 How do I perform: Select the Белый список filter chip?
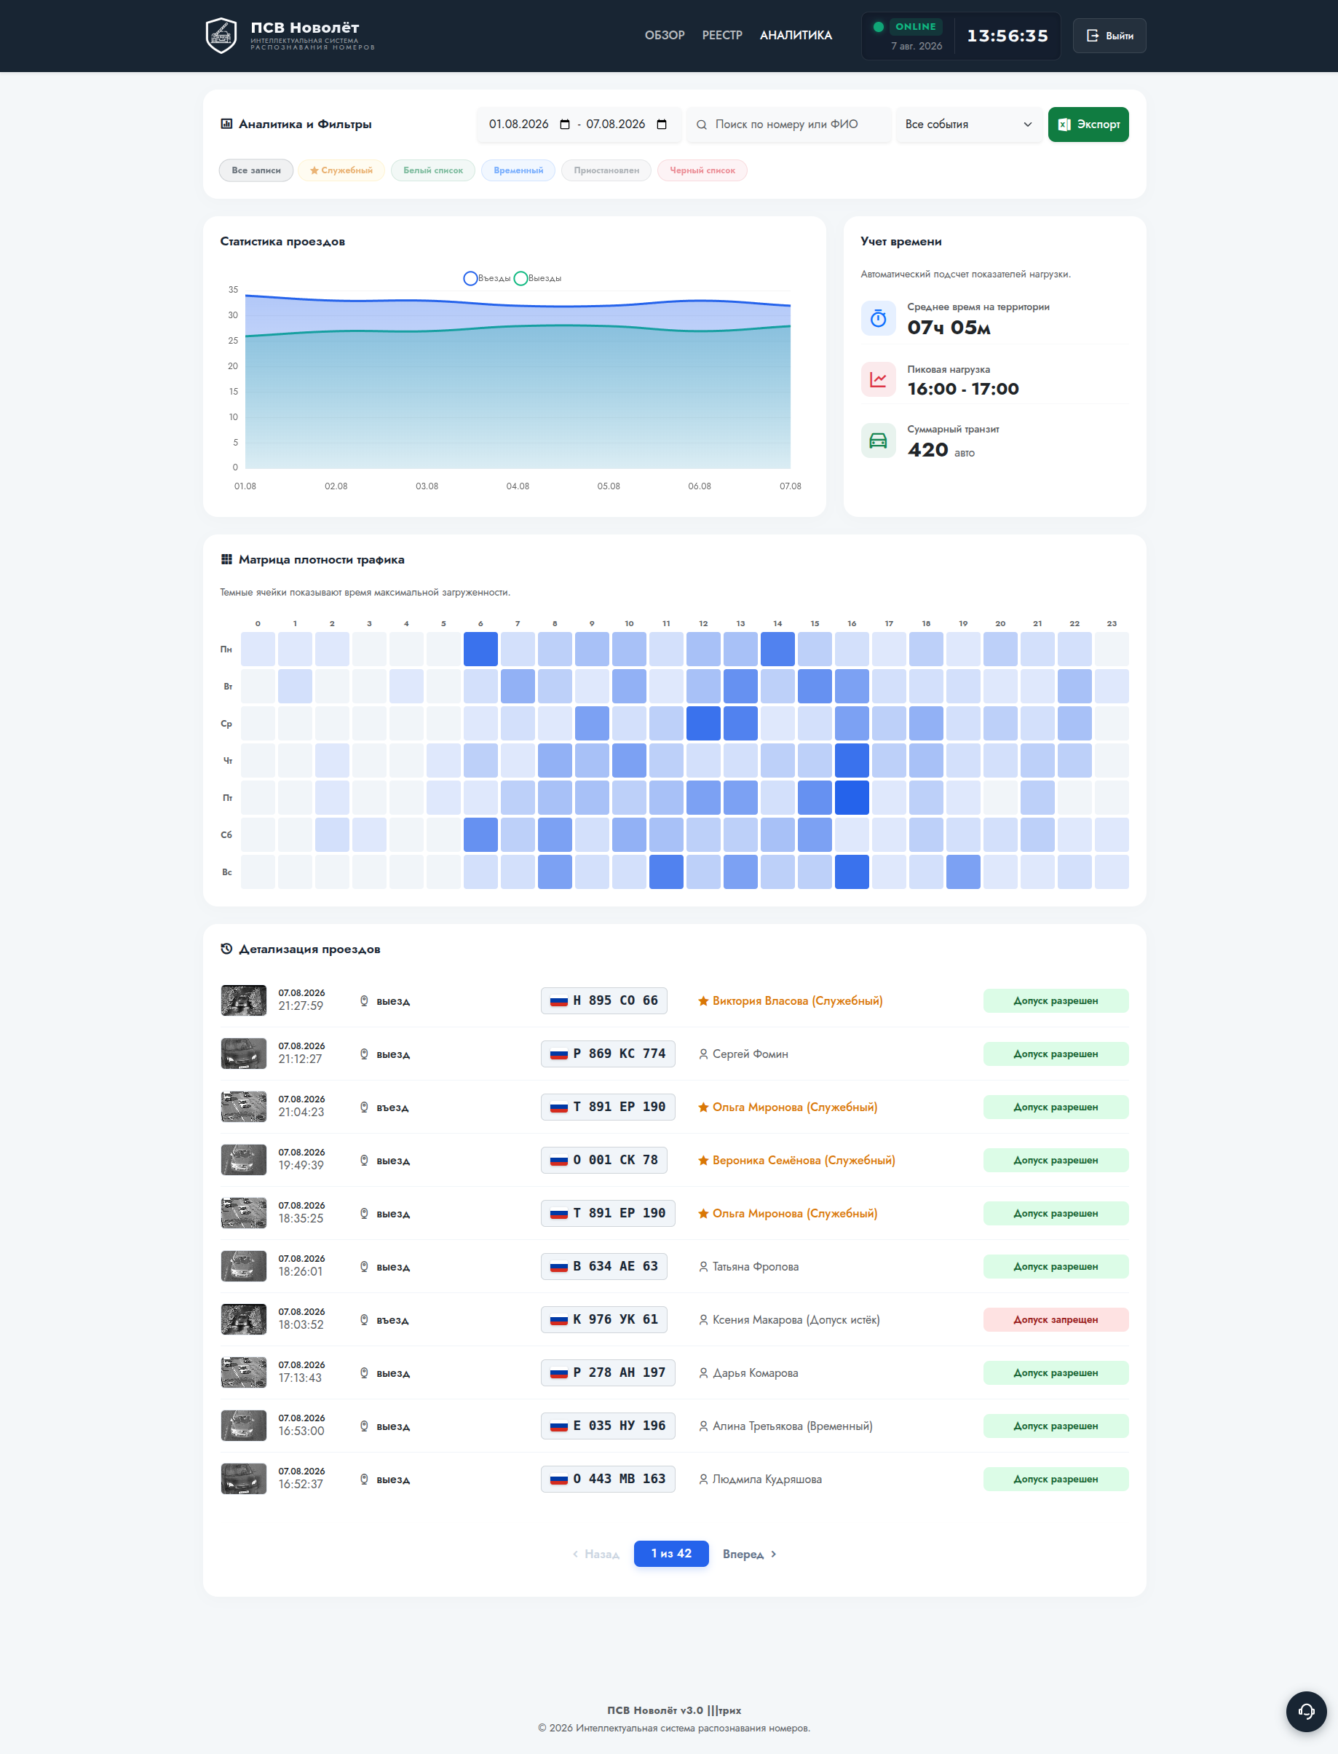[432, 170]
